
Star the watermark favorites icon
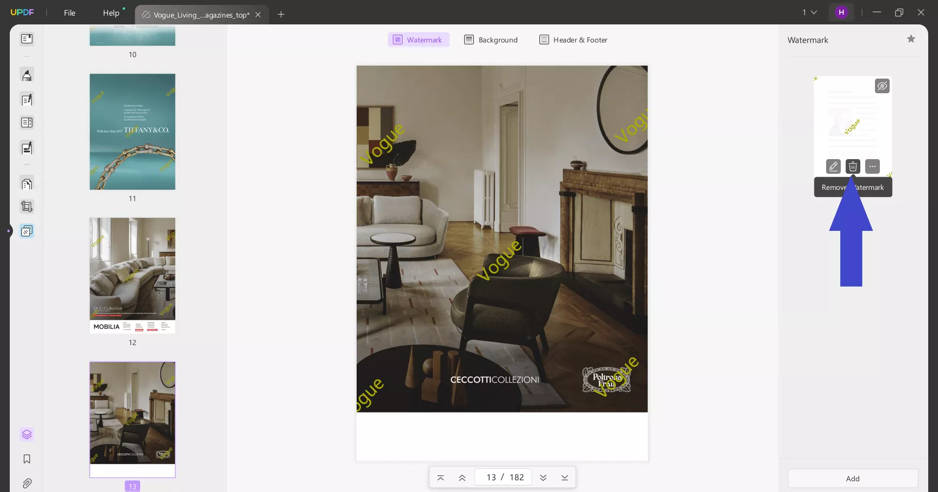[911, 39]
